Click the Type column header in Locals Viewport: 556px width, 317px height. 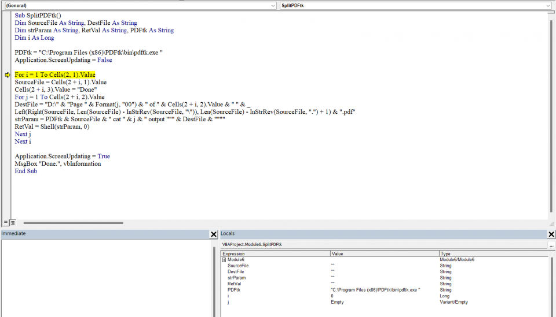pos(492,253)
